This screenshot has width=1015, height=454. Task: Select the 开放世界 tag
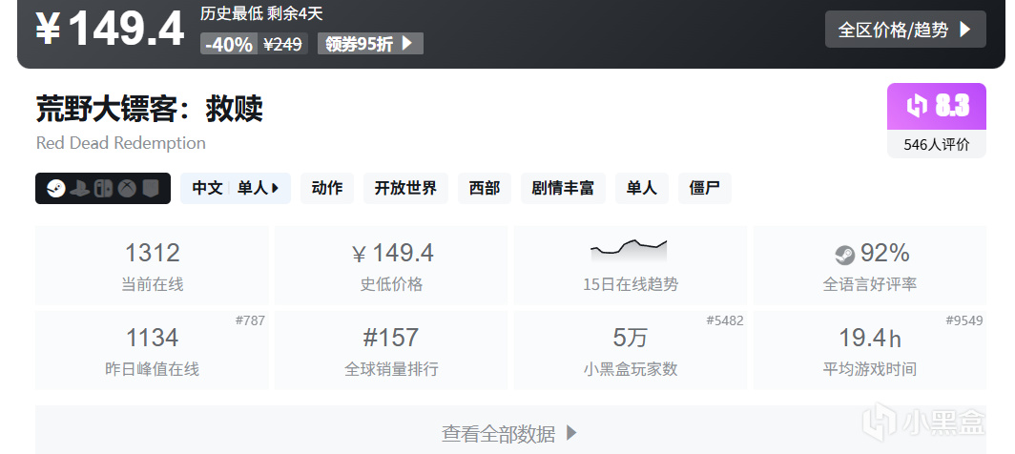pyautogui.click(x=405, y=189)
